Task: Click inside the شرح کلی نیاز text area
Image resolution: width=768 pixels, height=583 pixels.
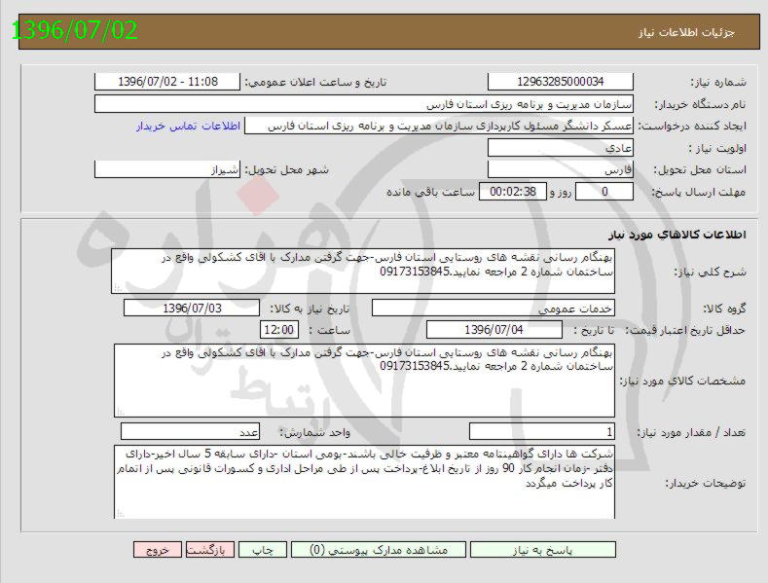Action: [x=364, y=271]
